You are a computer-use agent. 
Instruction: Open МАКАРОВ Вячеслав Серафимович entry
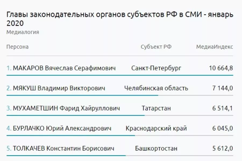pyautogui.click(x=64, y=68)
